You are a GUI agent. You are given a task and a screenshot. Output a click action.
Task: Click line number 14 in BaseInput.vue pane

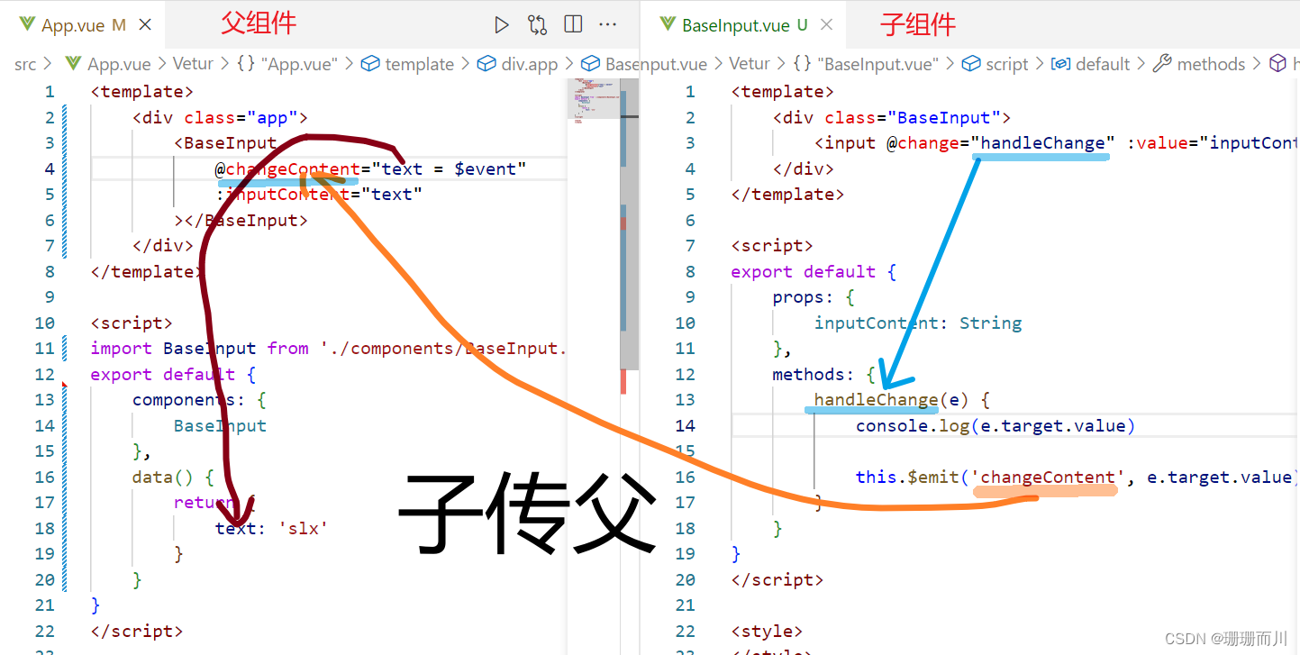(685, 425)
